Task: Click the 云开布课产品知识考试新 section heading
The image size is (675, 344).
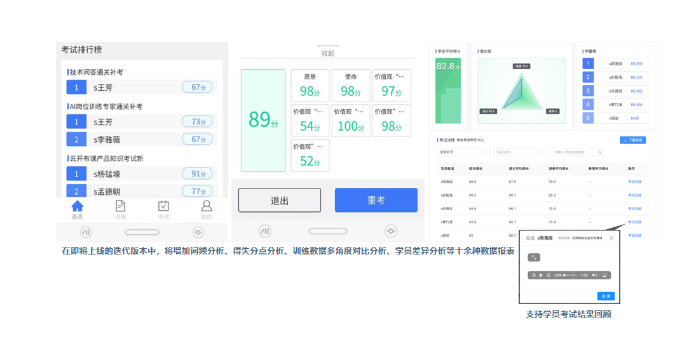Action: 106,159
